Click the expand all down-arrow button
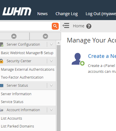Image resolution: width=116 pixels, height=131 pixels. 45,36
